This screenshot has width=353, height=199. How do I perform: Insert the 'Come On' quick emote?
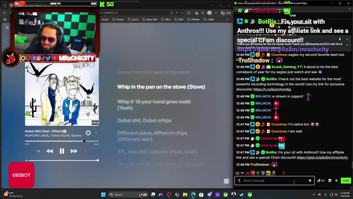point(263,173)
